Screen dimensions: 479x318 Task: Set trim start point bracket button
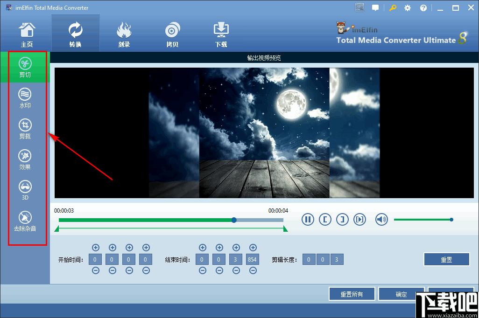325,220
